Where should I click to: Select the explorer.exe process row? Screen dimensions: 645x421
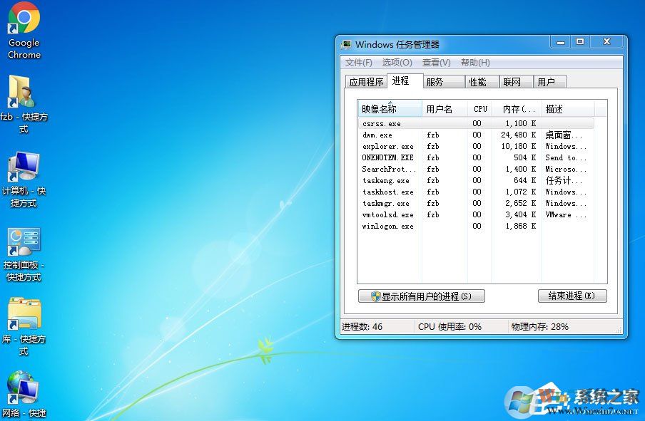[x=388, y=146]
